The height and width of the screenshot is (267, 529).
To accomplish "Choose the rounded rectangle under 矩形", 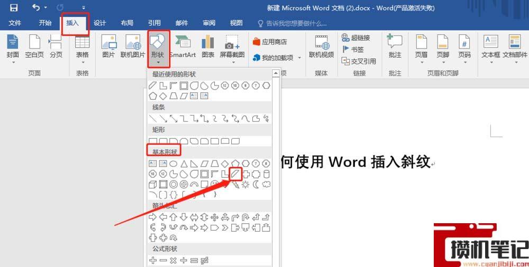I will [x=163, y=141].
